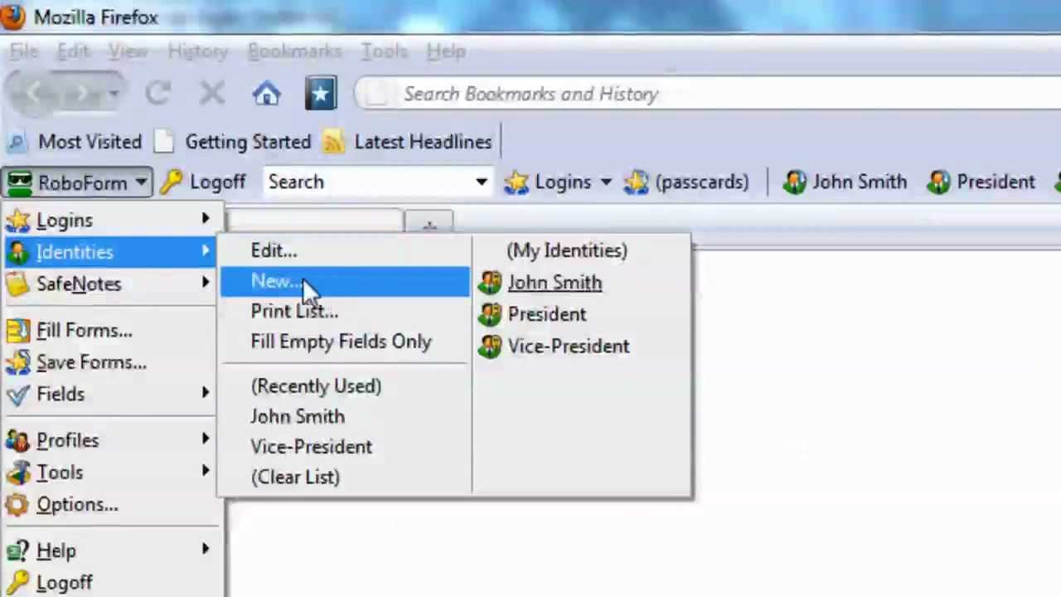
Task: Click the Logins star icon in menu
Action: (17, 221)
